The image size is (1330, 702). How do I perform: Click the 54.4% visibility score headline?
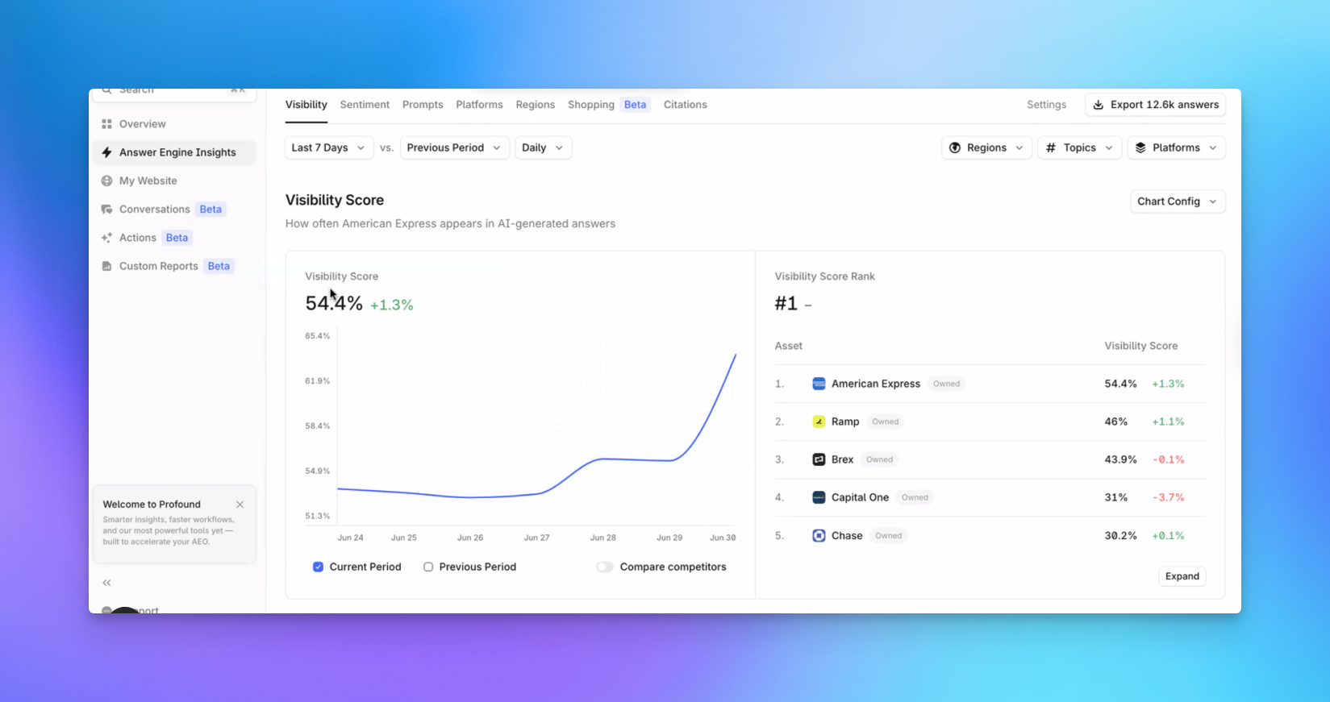334,303
